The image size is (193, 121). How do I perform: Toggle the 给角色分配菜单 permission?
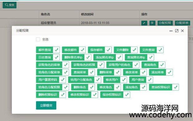(x=52, y=72)
